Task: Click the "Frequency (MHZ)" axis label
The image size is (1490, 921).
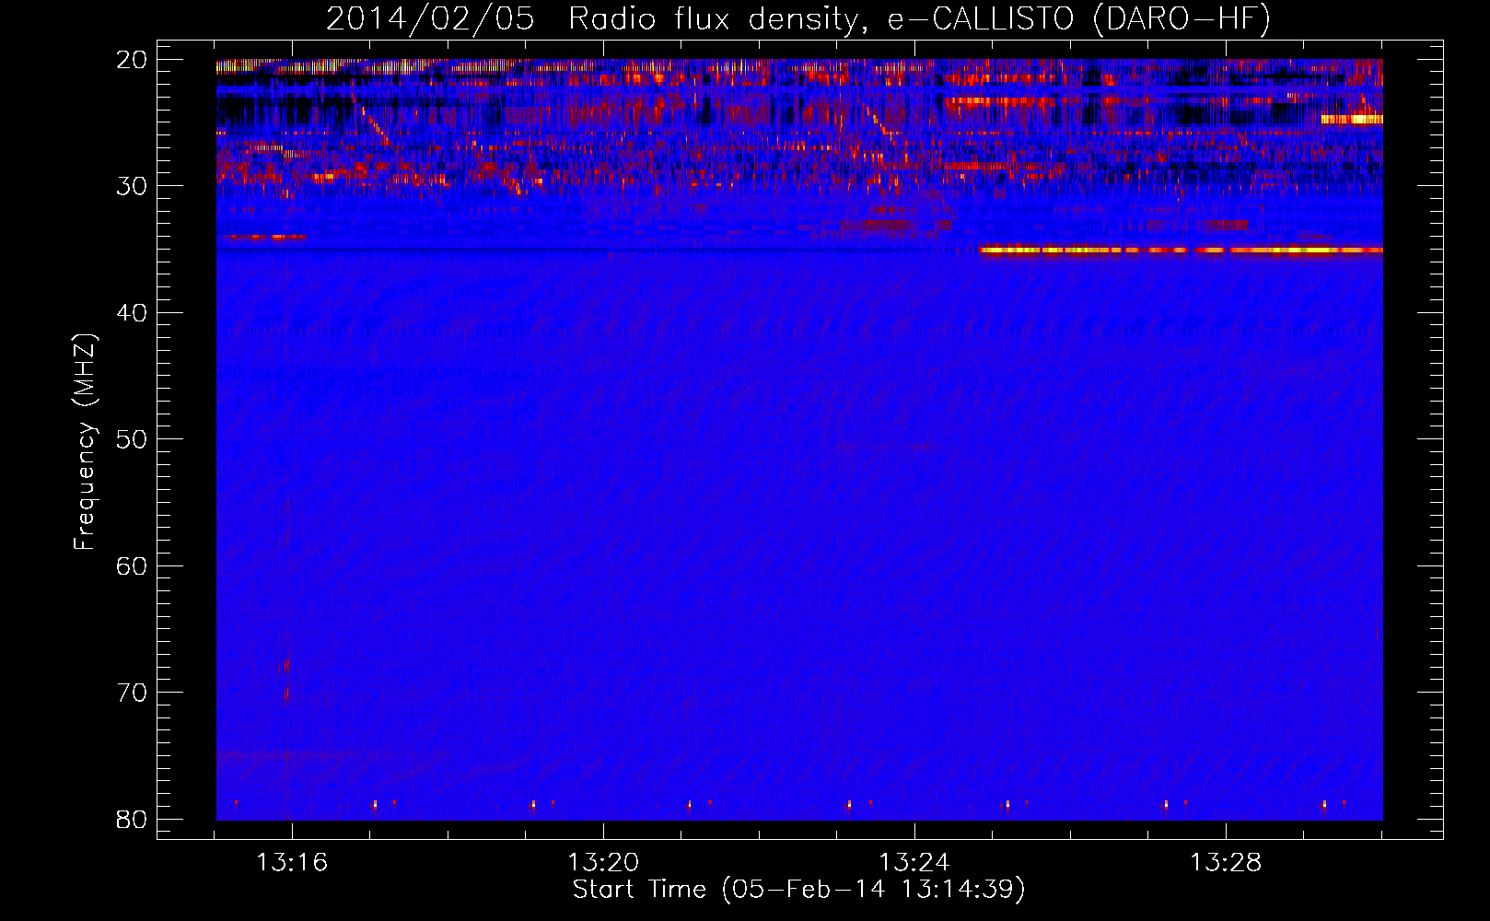Action: click(85, 442)
